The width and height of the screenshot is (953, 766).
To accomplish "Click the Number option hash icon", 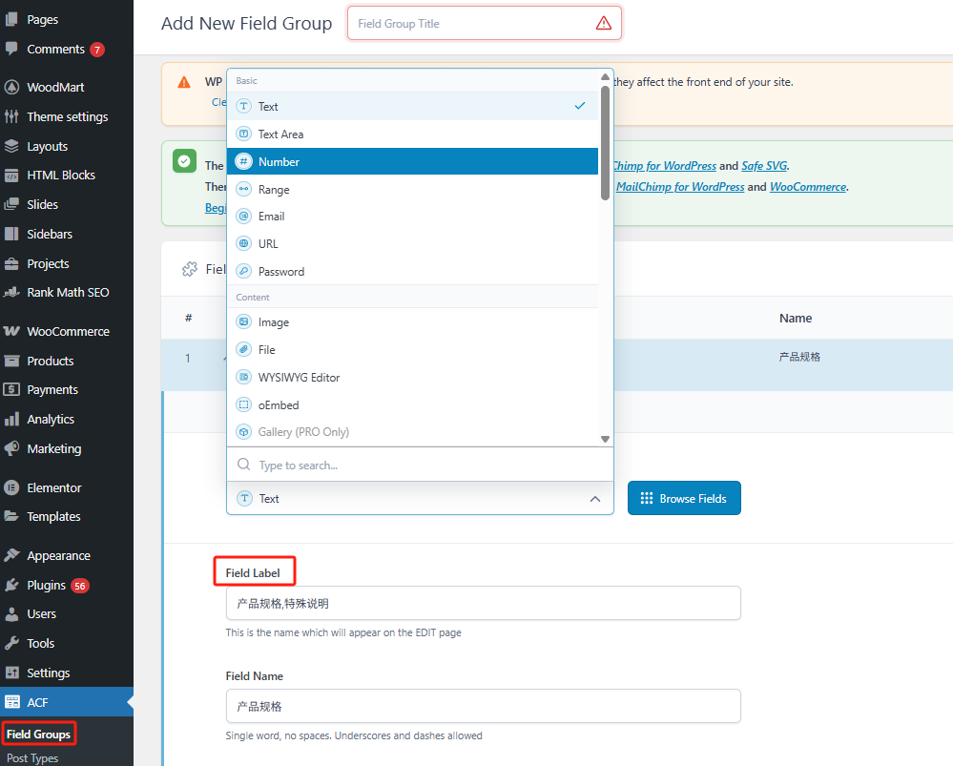I will click(243, 161).
